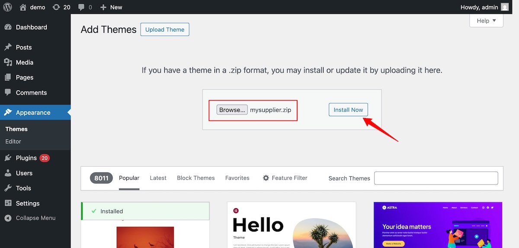
Task: Expand the Help dropdown
Action: 486,21
